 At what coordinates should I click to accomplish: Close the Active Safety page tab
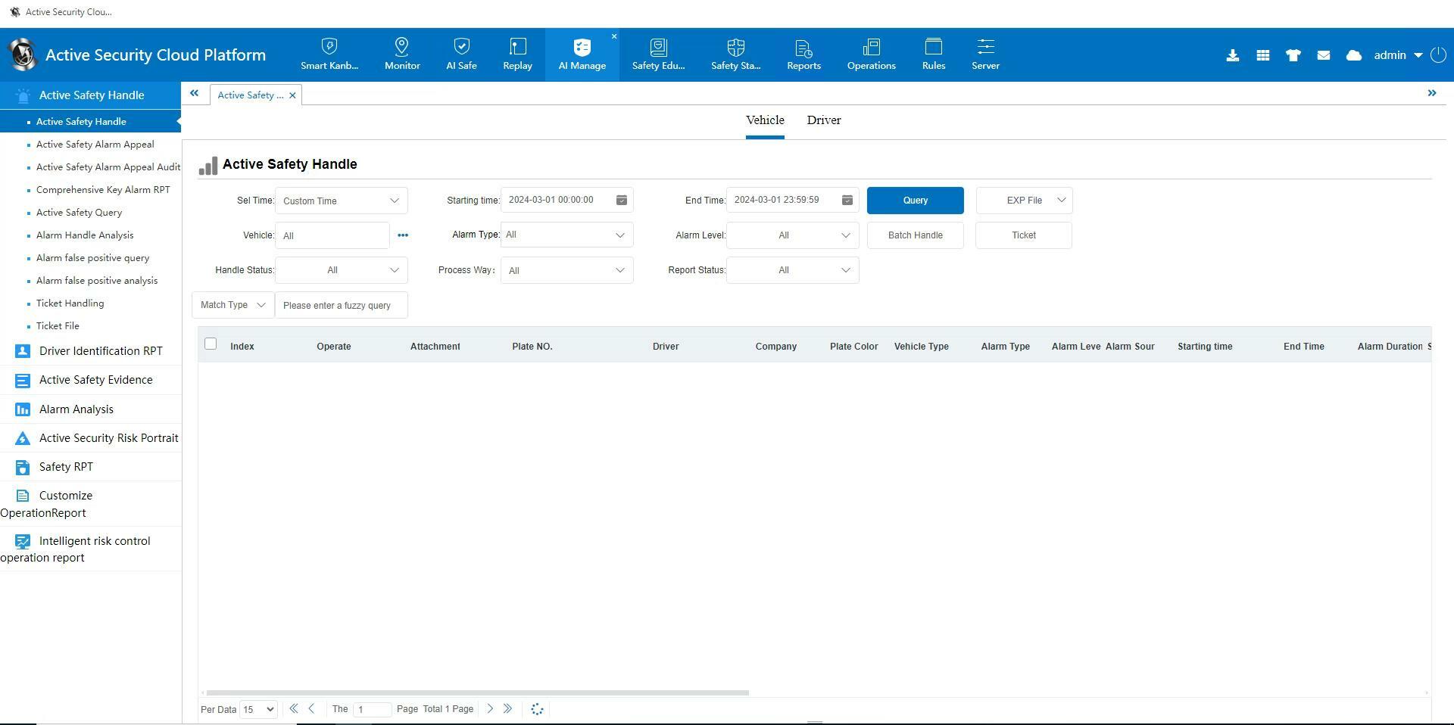point(292,95)
